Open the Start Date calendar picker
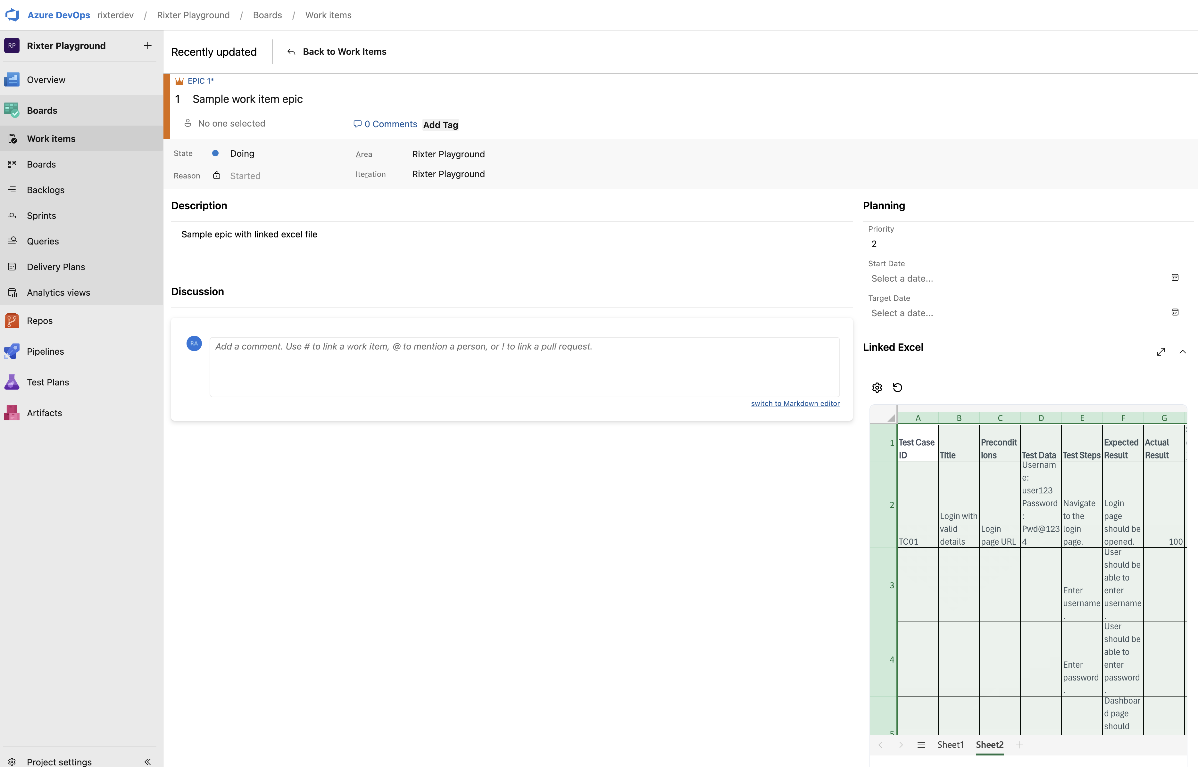This screenshot has height=767, width=1198. pos(1175,277)
